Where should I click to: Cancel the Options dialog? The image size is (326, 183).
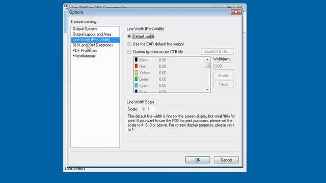[226, 160]
